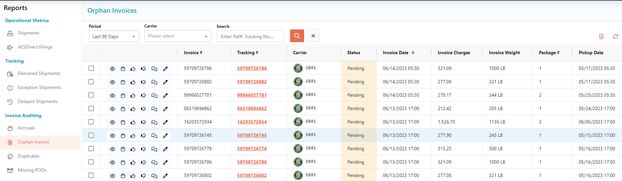Edit invoice 16203572934 with pencil icon
Image resolution: width=622 pixels, height=181 pixels.
click(165, 122)
